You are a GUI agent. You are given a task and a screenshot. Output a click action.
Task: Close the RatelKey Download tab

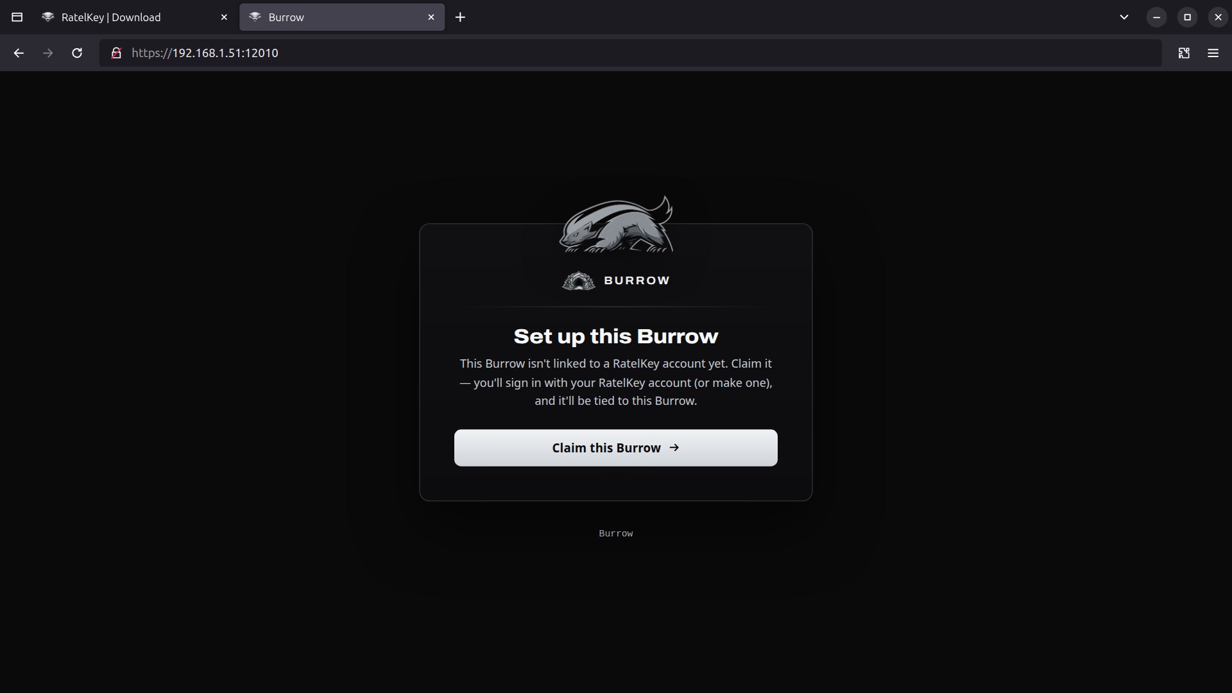pyautogui.click(x=224, y=17)
